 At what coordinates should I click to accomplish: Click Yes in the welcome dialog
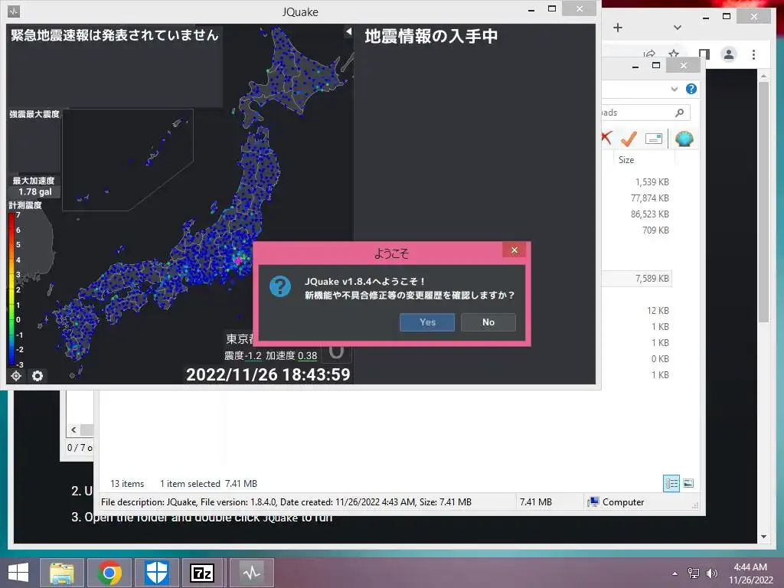pyautogui.click(x=427, y=322)
